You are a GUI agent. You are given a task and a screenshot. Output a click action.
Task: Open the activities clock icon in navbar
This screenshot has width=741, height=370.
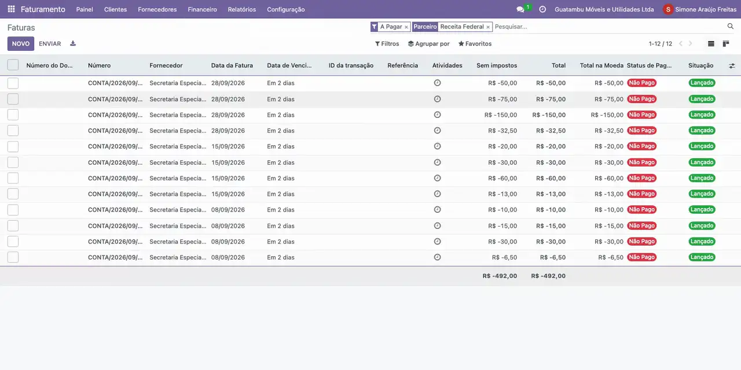[x=542, y=9]
